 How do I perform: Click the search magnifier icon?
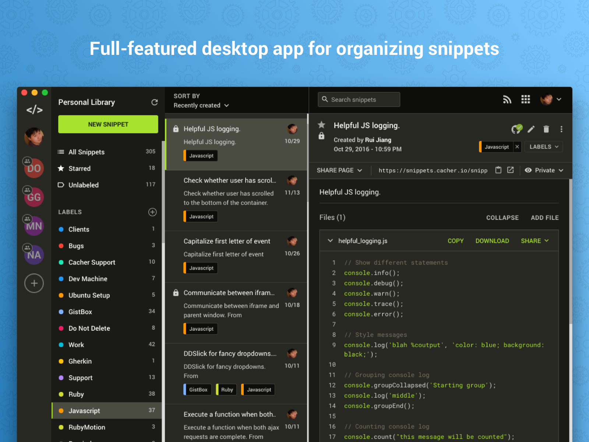coord(325,99)
